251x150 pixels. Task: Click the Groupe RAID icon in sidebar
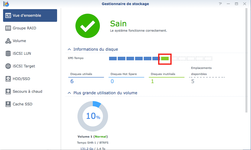pyautogui.click(x=8, y=28)
